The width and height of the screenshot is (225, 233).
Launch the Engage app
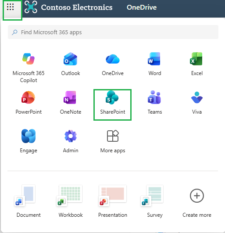click(29, 141)
